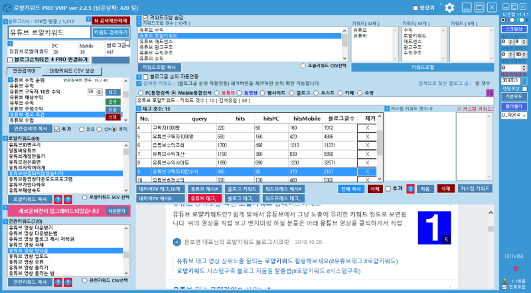This screenshot has width=531, height=293.
Task: Click the purple list icon near search options
Action: pos(489,93)
